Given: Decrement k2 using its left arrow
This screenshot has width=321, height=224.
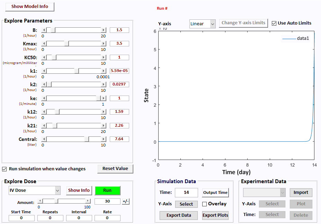Looking at the screenshot, I should coord(45,84).
